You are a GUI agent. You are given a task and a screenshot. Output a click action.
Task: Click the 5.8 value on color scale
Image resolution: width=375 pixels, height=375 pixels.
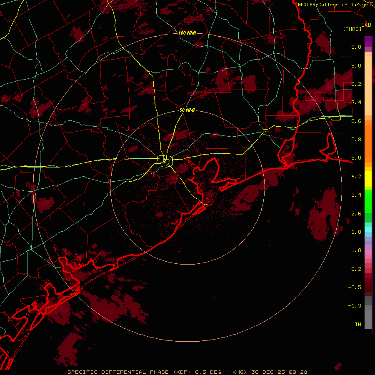click(356, 140)
